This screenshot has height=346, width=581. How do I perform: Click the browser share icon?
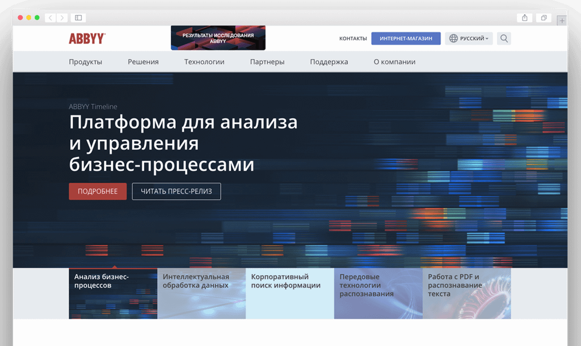pyautogui.click(x=525, y=18)
